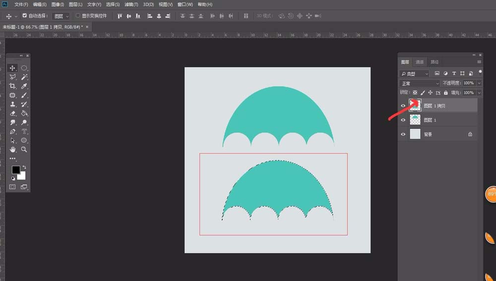Choose the Eraser tool
This screenshot has height=281, width=496.
13,113
